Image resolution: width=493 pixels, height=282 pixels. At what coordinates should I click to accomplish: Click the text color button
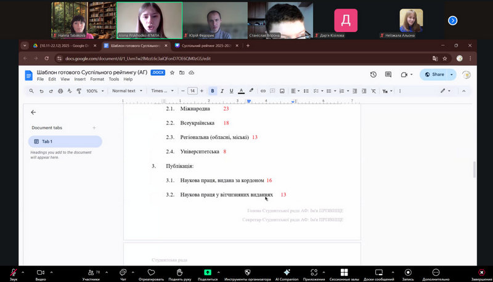coord(240,91)
